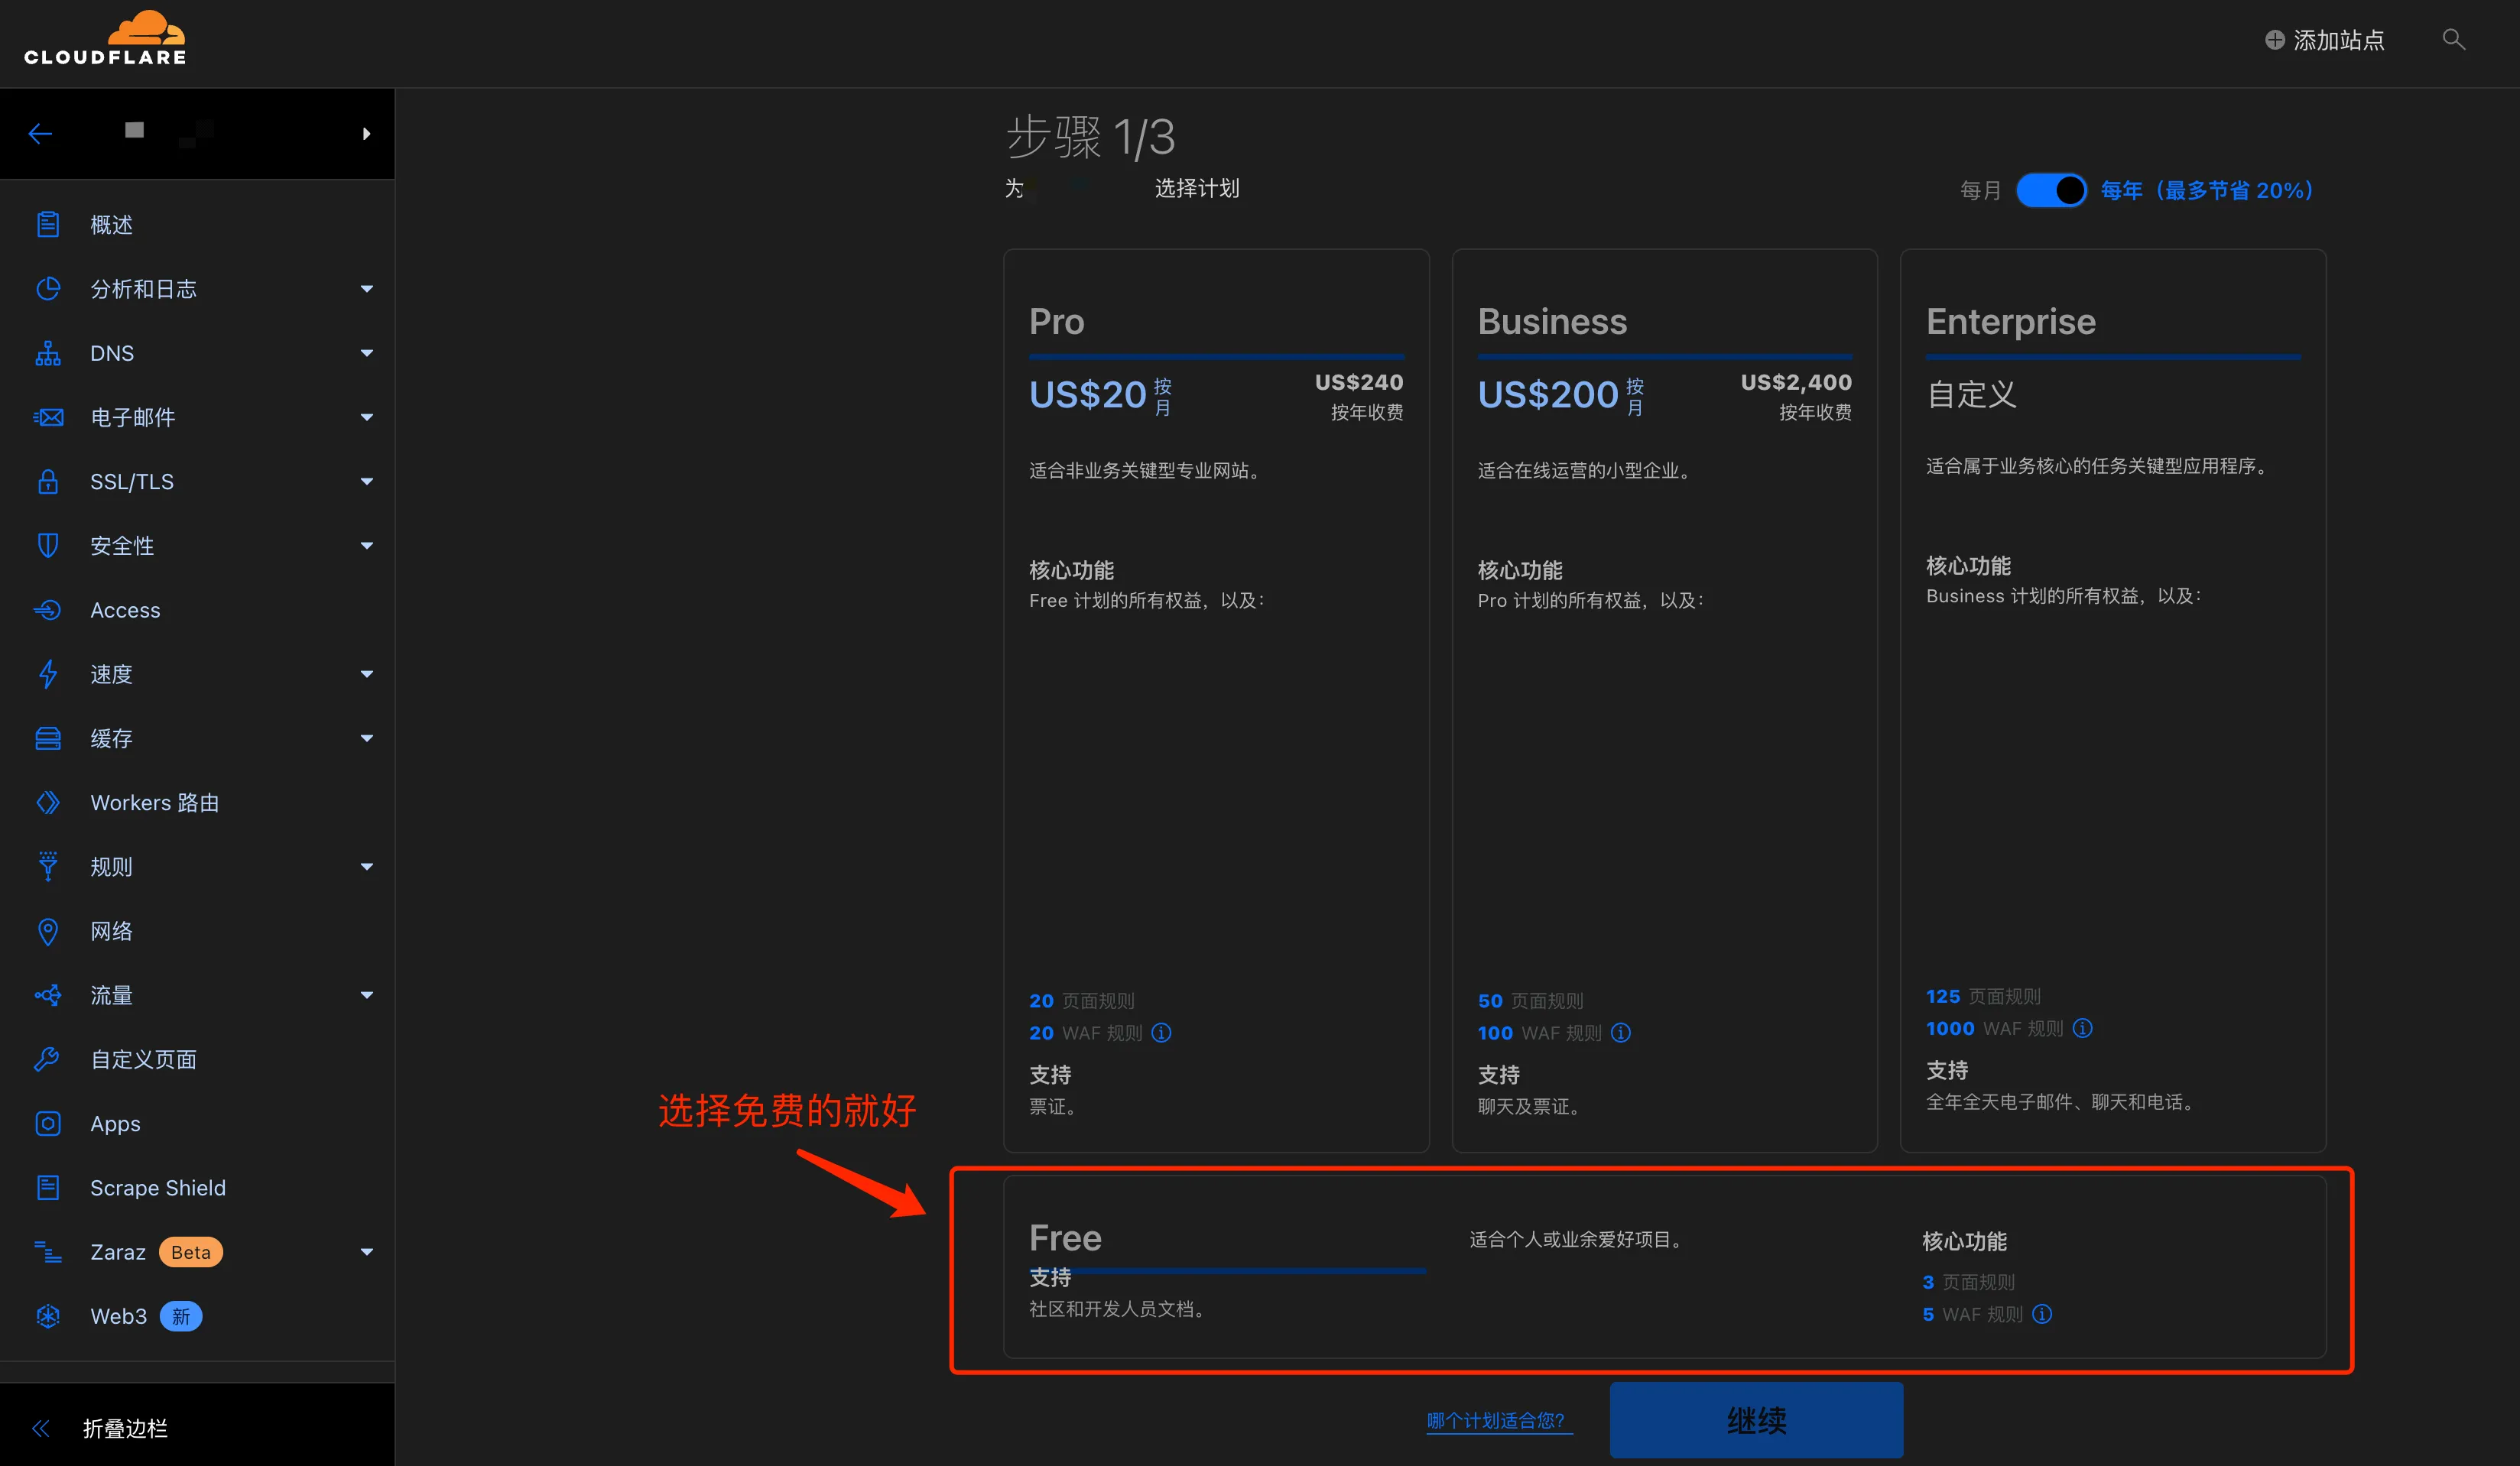The image size is (2520, 1466).
Task: Expand the 缓存 cache section arrow
Action: pyautogui.click(x=367, y=738)
